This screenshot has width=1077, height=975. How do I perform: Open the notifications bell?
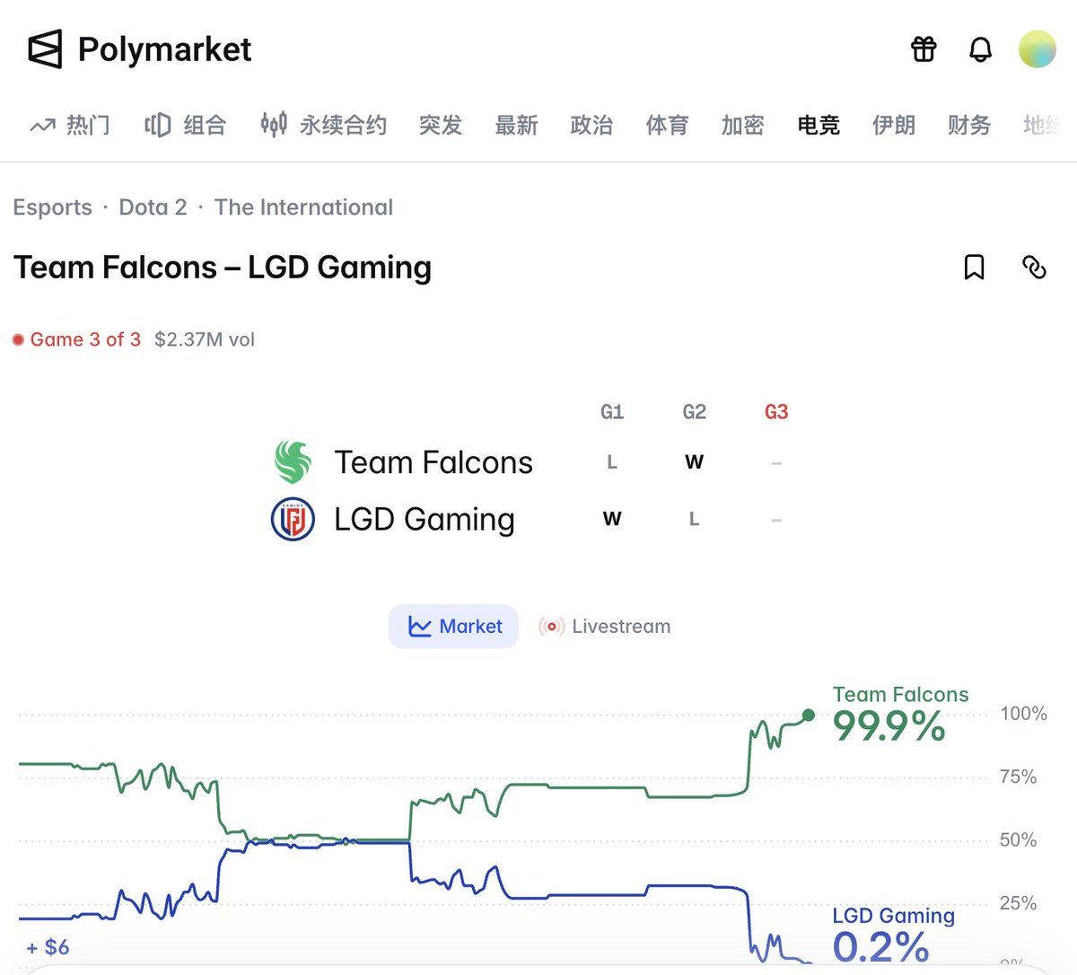point(980,49)
